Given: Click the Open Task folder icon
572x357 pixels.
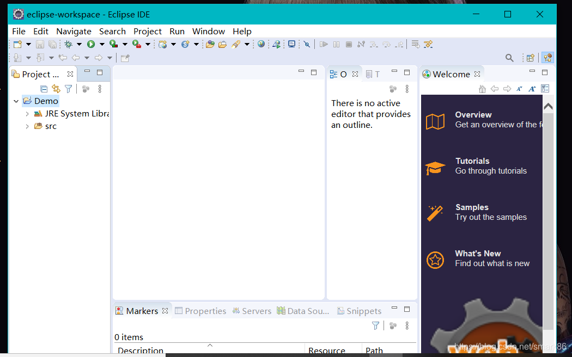Looking at the screenshot, I should tap(222, 45).
